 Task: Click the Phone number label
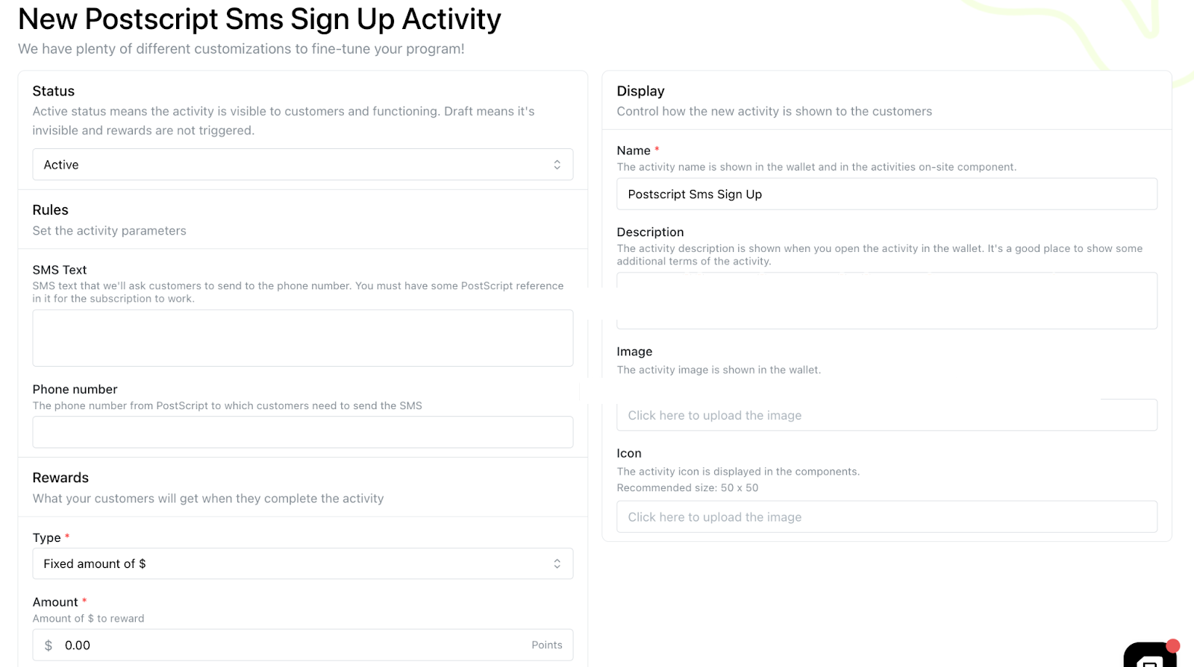coord(75,389)
